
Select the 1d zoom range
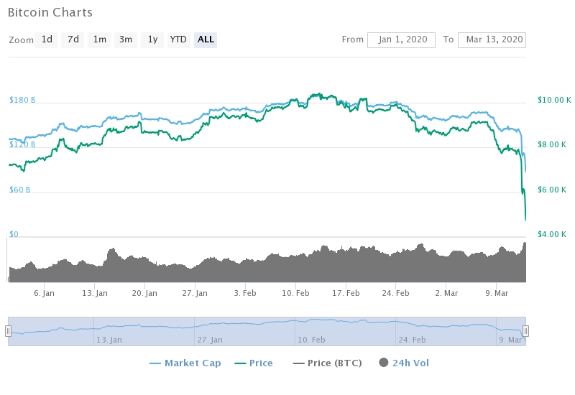(x=47, y=39)
